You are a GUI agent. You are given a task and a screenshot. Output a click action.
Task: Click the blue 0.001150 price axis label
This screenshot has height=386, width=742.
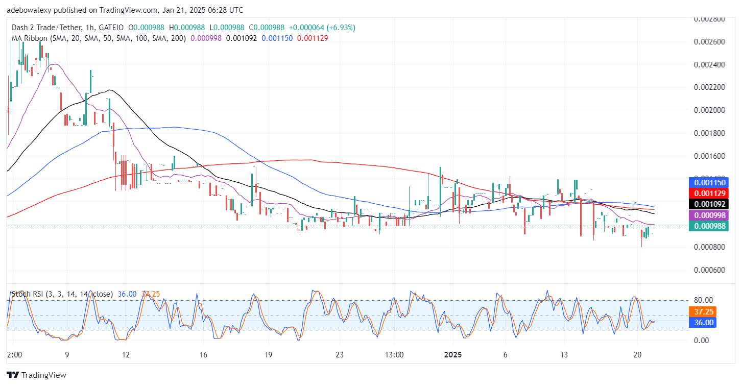708,182
